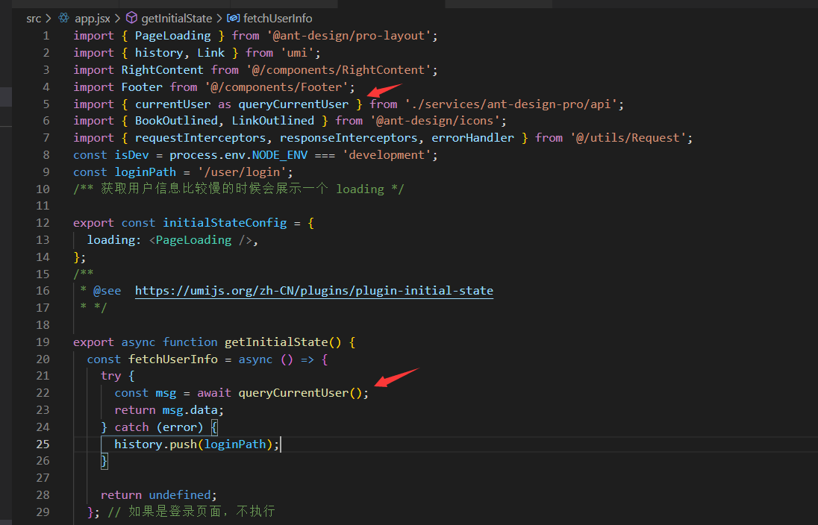Screen dimensions: 818x525
Task: Click 'try' keyword on line 21
Action: point(110,376)
